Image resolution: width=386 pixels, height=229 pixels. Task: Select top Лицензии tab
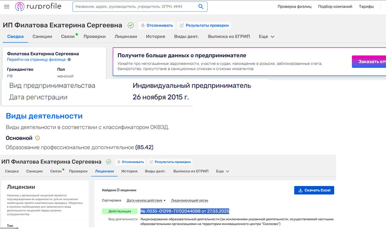tap(126, 37)
